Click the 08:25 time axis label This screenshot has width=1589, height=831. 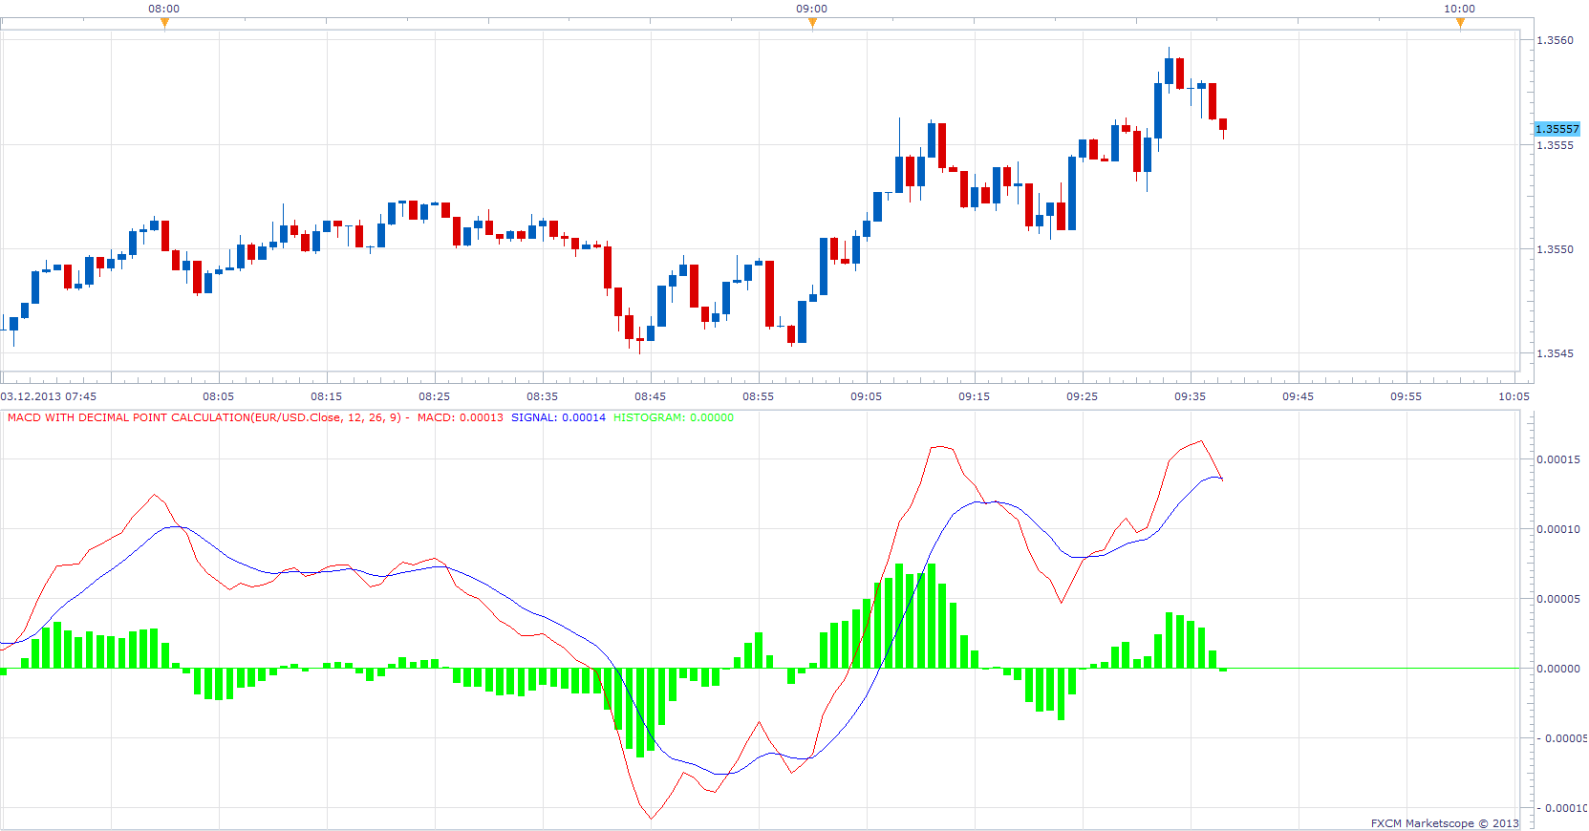[x=434, y=396]
